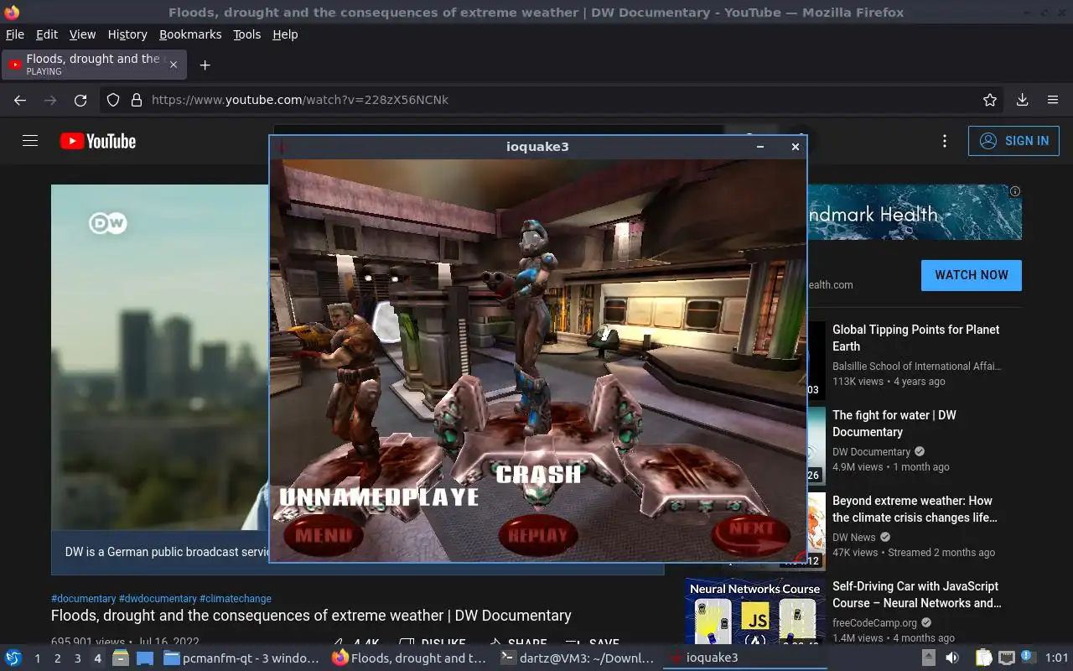
Task: Open The fight for water DW Documentary
Action: 894,424
